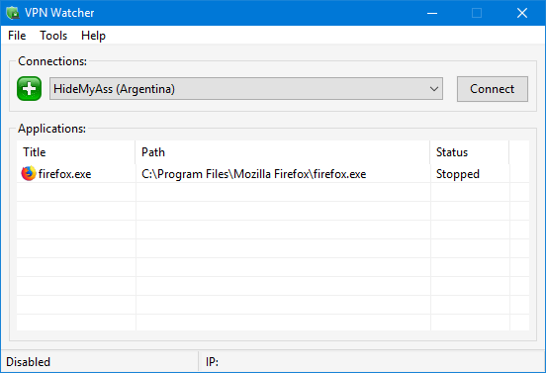The image size is (546, 373).
Task: Close the VPN Watcher window
Action: [522, 13]
